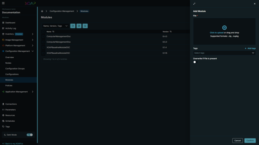Click the Activity Log sidebar icon
This screenshot has width=259, height=145.
point(3,28)
